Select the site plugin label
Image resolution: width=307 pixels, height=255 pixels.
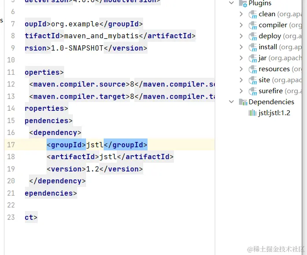tap(264, 80)
